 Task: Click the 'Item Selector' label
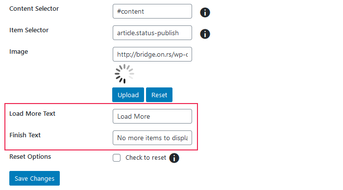(x=29, y=30)
